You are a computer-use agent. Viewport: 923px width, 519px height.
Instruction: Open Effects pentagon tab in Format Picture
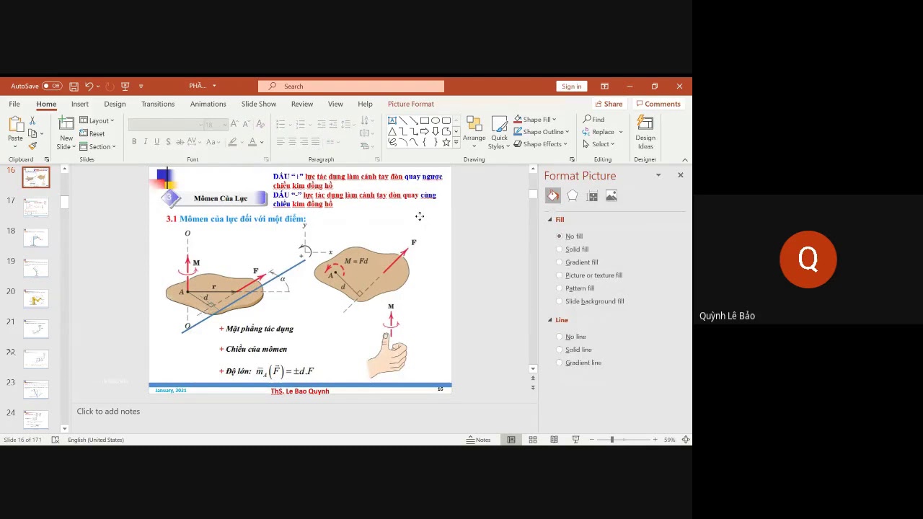point(573,195)
